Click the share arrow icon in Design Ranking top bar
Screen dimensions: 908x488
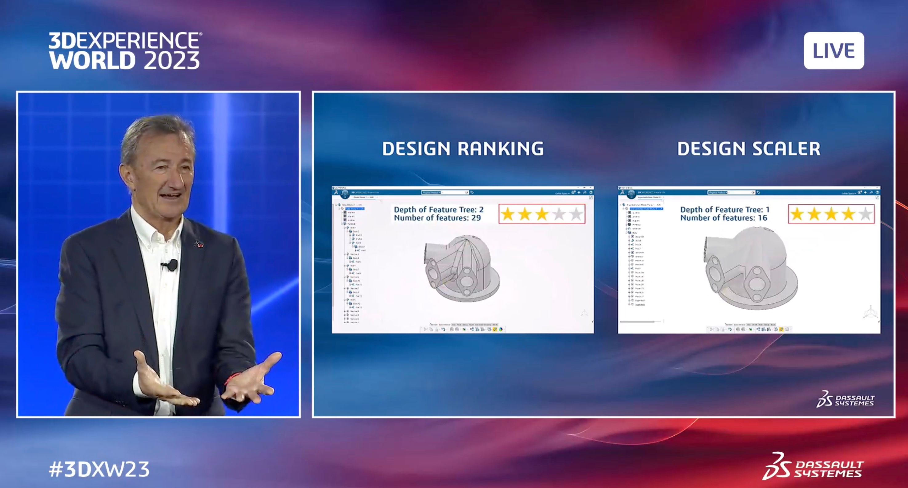tap(585, 193)
